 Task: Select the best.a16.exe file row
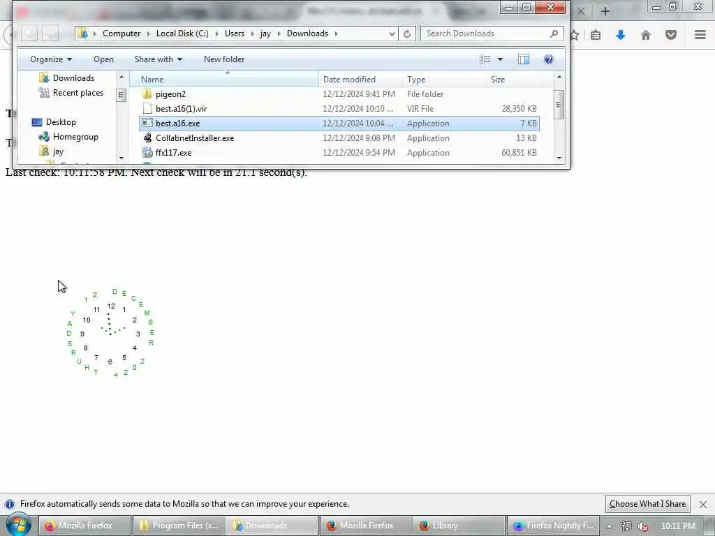339,124
